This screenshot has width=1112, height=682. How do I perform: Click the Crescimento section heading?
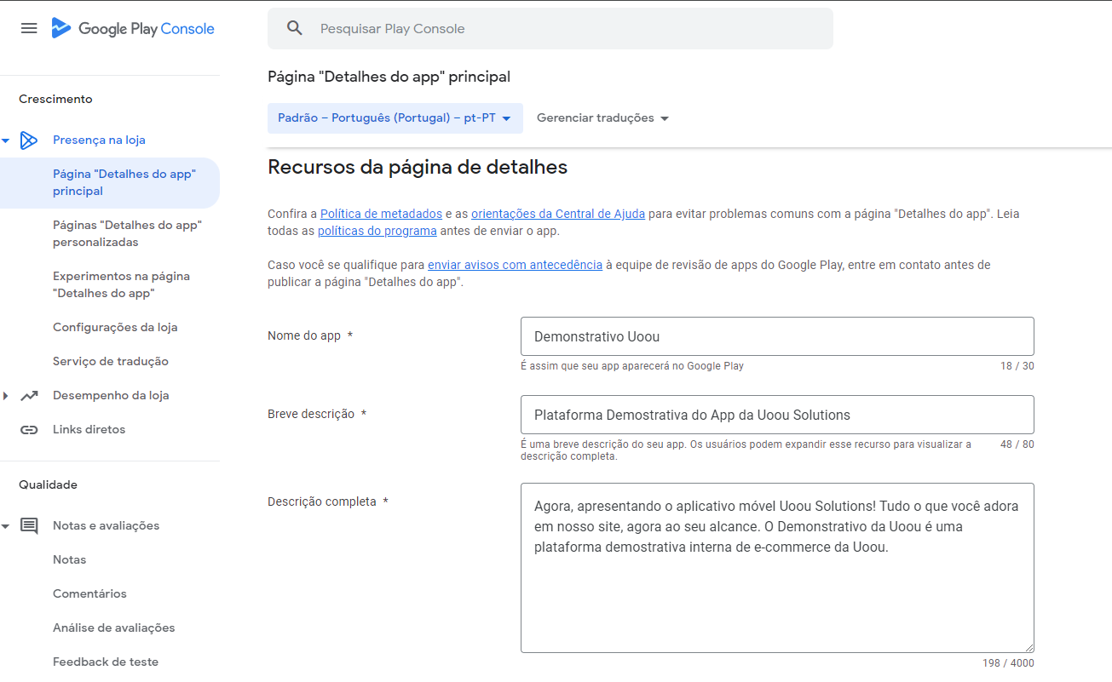55,100
